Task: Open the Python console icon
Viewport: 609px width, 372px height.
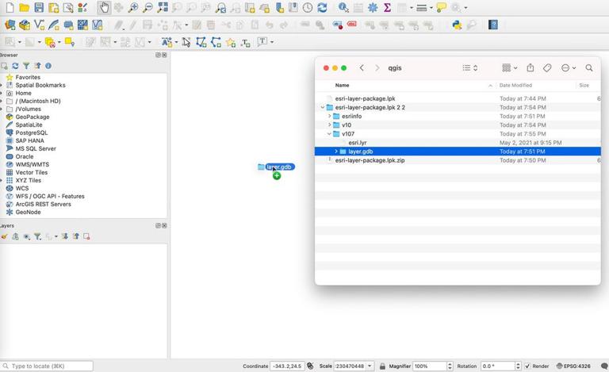Action: click(x=457, y=25)
